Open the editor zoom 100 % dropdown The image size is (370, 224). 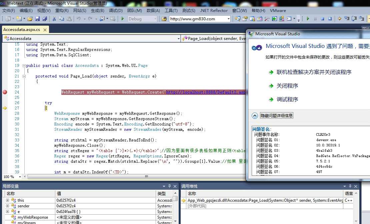[20, 177]
